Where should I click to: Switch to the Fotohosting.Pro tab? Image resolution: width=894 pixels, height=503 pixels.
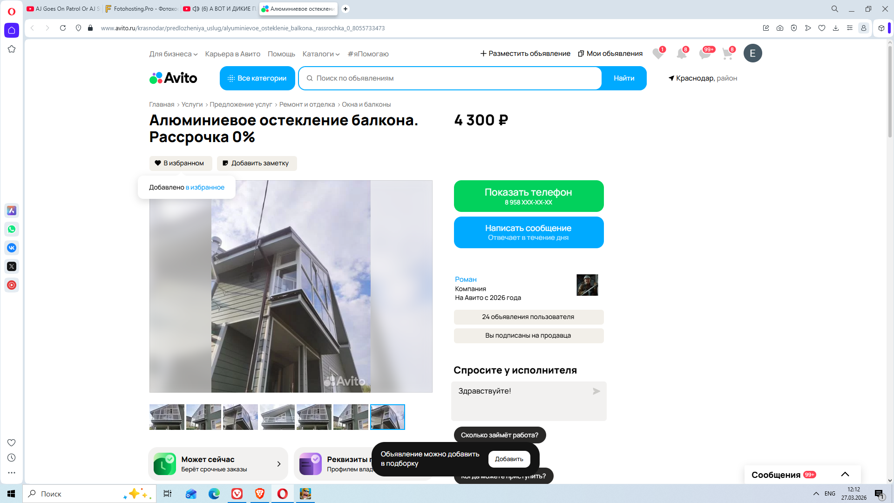tap(141, 9)
